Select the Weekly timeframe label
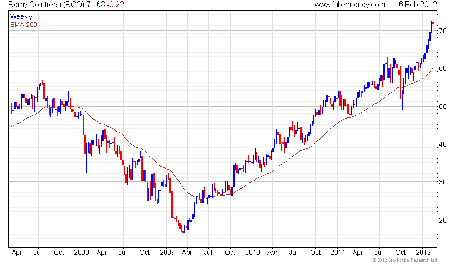Image resolution: width=462 pixels, height=264 pixels. tap(21, 17)
